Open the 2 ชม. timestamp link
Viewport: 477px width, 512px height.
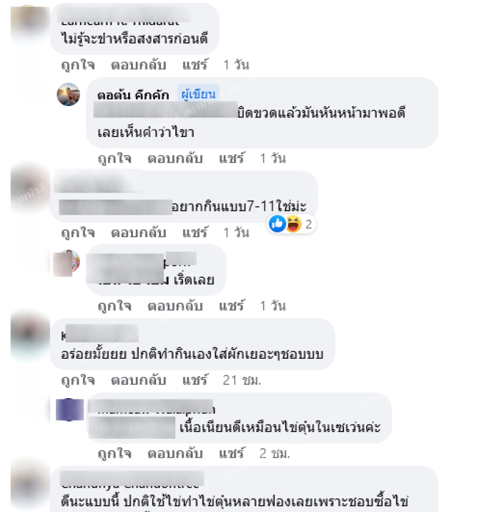(x=275, y=454)
